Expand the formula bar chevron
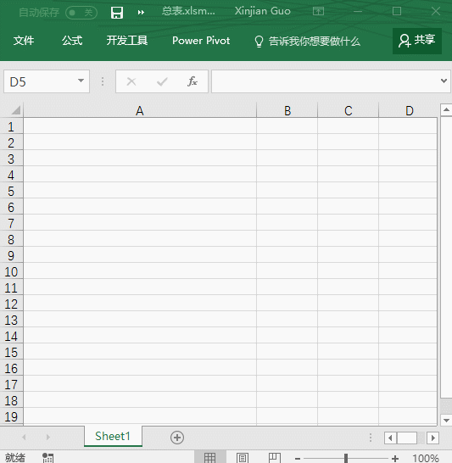Screen dimensions: 452x463 pos(444,81)
